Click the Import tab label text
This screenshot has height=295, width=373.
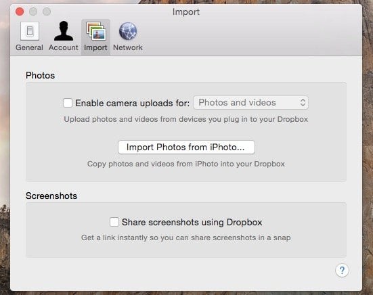click(95, 47)
